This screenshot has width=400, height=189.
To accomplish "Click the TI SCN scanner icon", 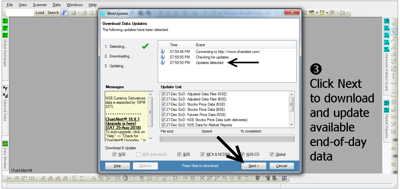I will [387, 35].
